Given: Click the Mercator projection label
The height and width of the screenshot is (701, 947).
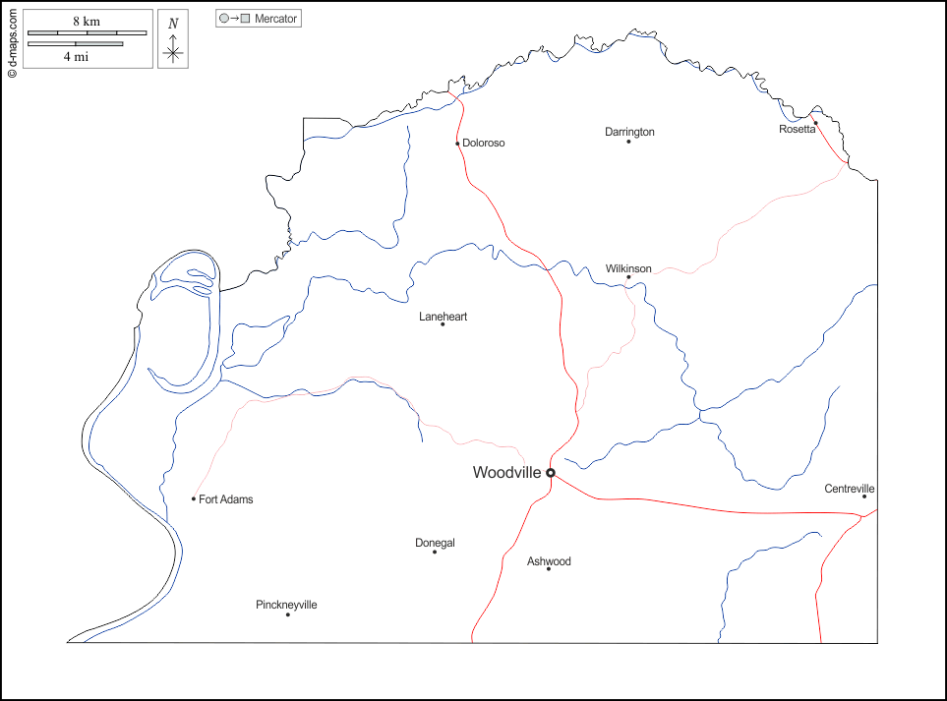Looking at the screenshot, I should coord(275,19).
